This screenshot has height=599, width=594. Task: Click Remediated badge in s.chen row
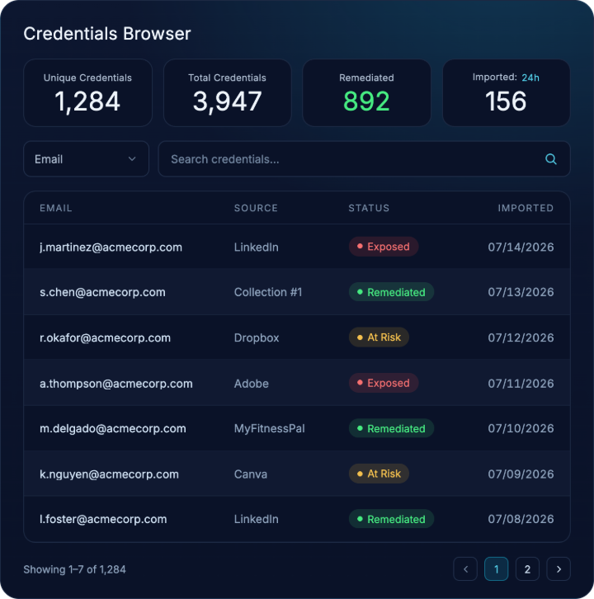click(391, 292)
